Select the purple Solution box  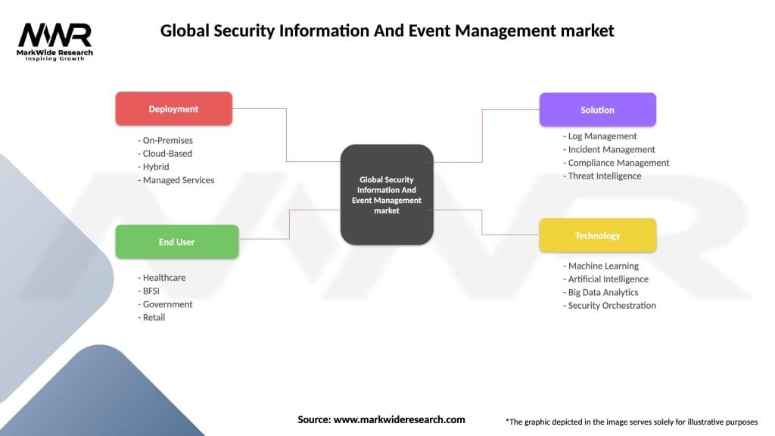(x=597, y=110)
